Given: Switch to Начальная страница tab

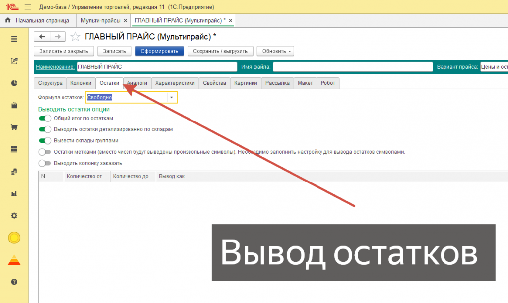Looking at the screenshot, I should 38,20.
